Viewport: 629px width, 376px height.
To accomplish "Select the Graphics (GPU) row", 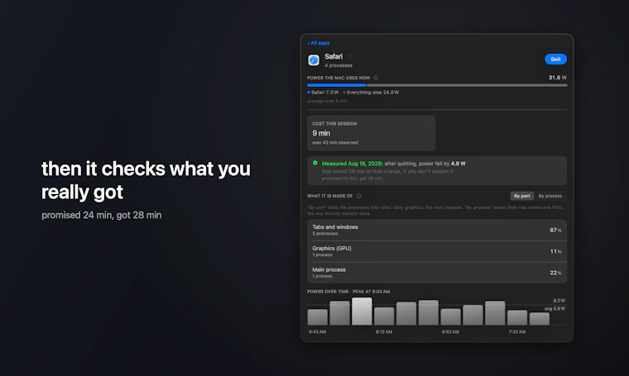I will click(x=437, y=251).
